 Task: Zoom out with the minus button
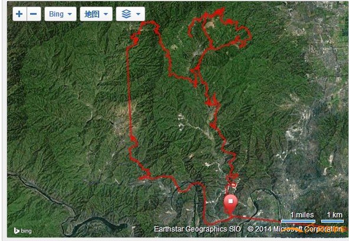click(34, 14)
